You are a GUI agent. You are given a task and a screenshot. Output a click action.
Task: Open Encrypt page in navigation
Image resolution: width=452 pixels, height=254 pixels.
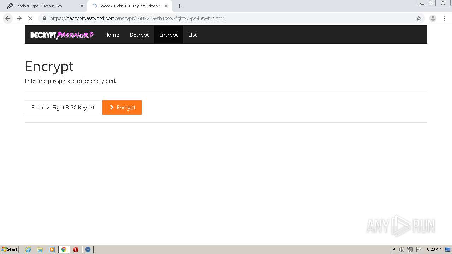click(x=168, y=35)
